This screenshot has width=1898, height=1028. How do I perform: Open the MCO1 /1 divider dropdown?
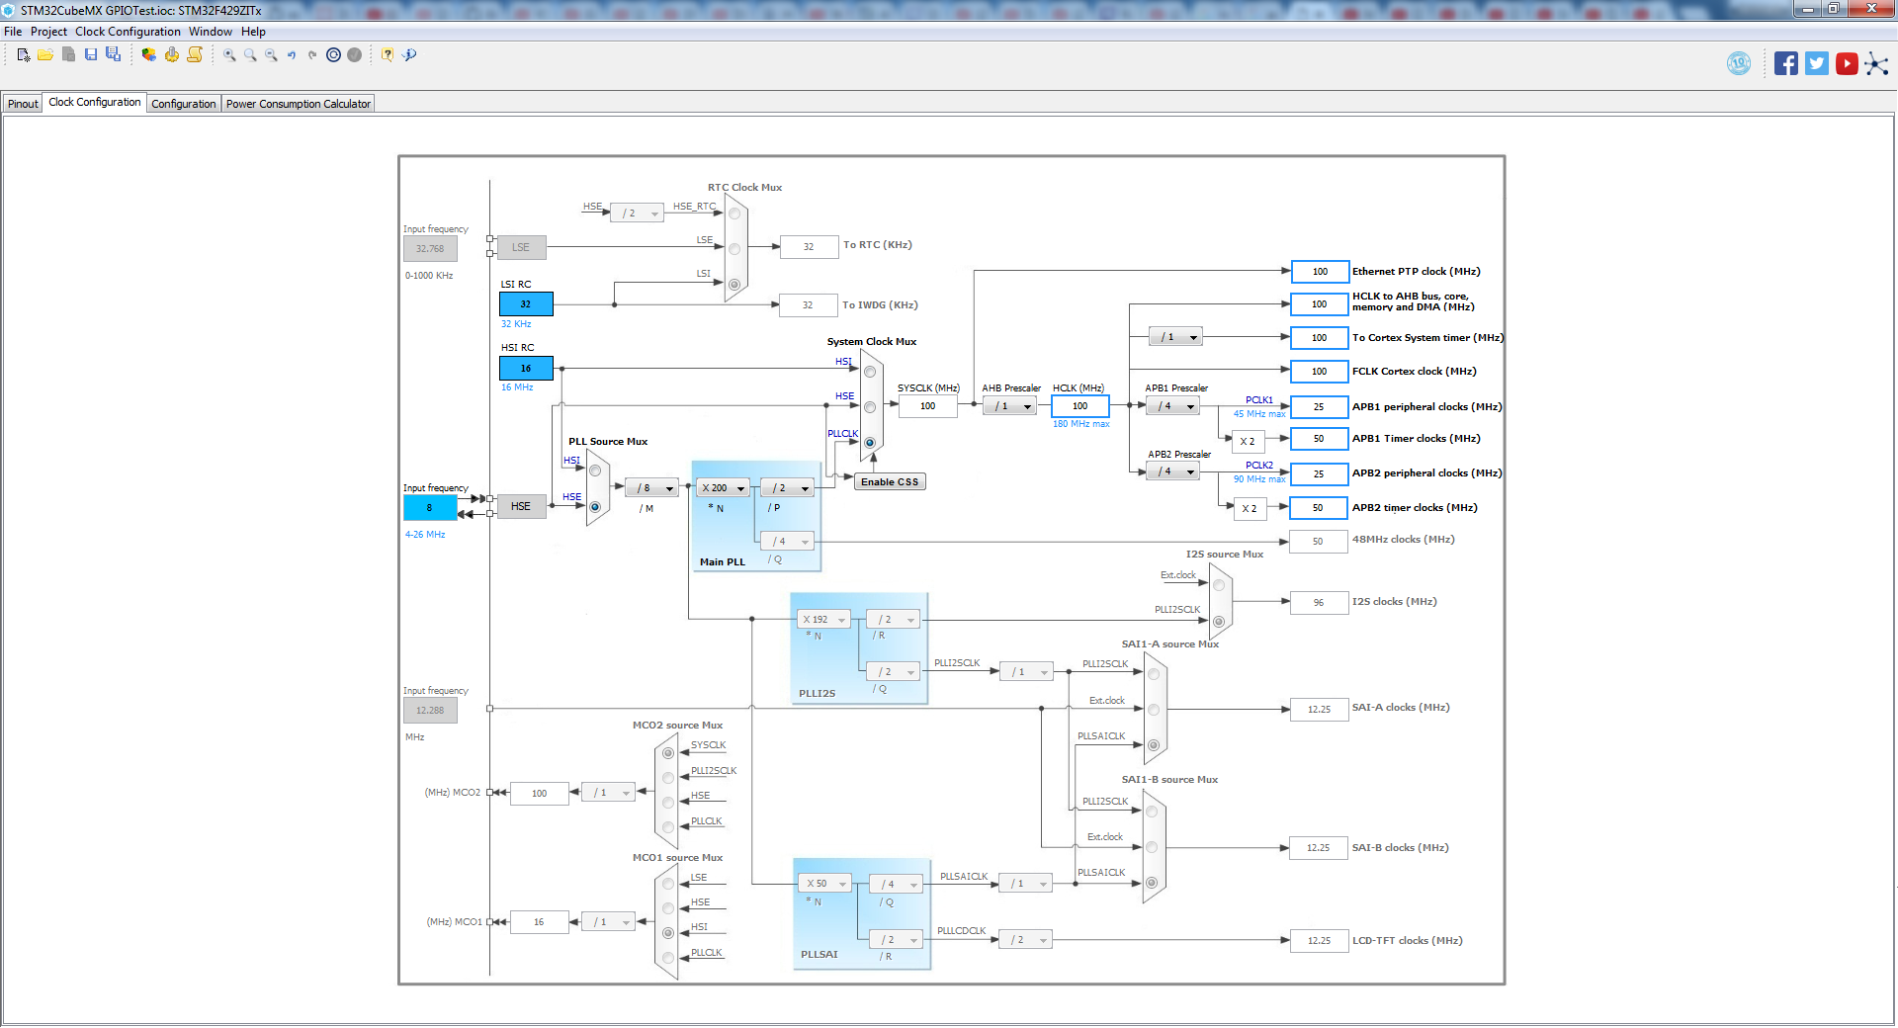[x=609, y=922]
